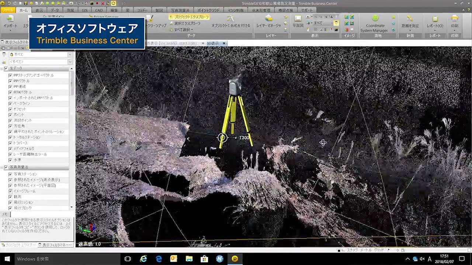The width and height of the screenshot is (472, 265).
Task: Switch to the プロジェクトエクスプローラ bottom panel tab
Action: 18,245
